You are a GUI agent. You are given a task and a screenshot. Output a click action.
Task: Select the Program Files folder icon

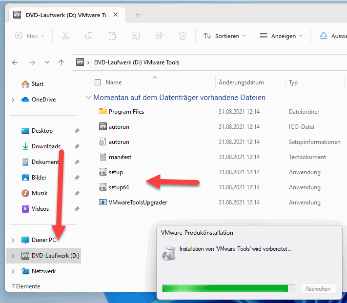[102, 111]
